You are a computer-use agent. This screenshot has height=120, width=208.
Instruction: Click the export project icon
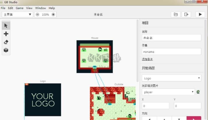click(x=186, y=14)
